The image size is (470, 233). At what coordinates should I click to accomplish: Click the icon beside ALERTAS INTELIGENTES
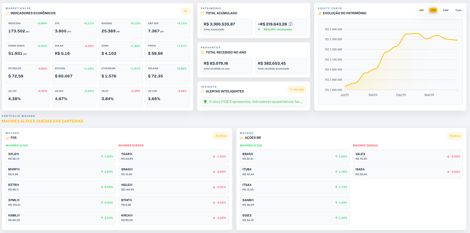click(x=202, y=91)
